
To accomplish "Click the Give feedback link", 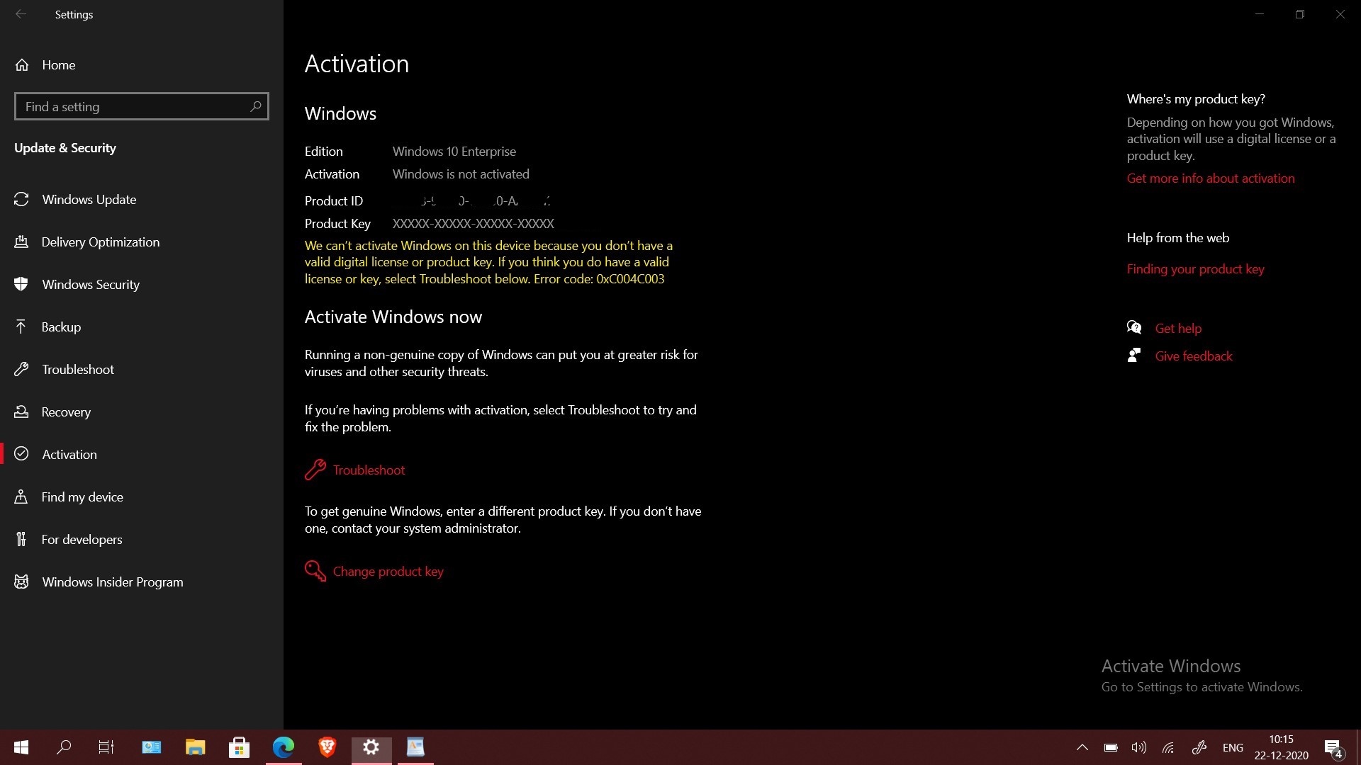I will (1194, 356).
